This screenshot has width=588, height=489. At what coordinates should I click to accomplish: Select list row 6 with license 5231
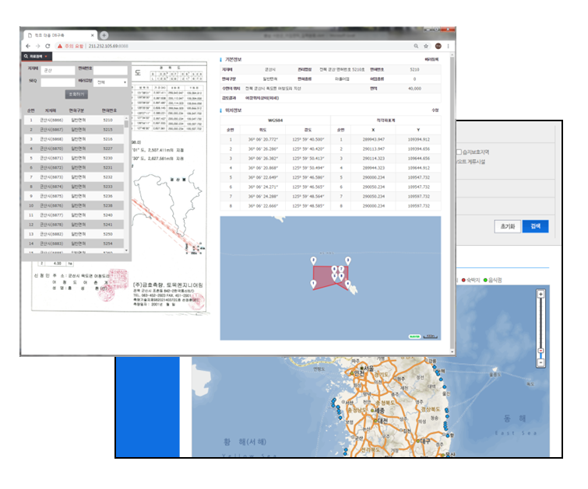[74, 167]
